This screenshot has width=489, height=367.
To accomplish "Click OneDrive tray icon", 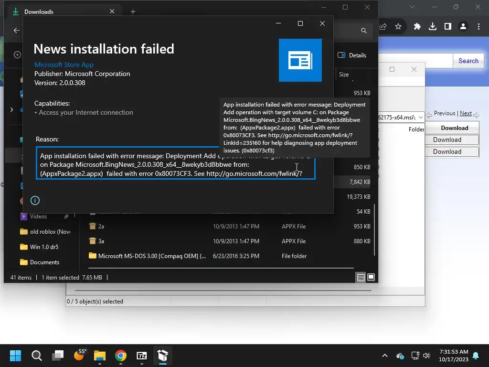I will click(400, 356).
